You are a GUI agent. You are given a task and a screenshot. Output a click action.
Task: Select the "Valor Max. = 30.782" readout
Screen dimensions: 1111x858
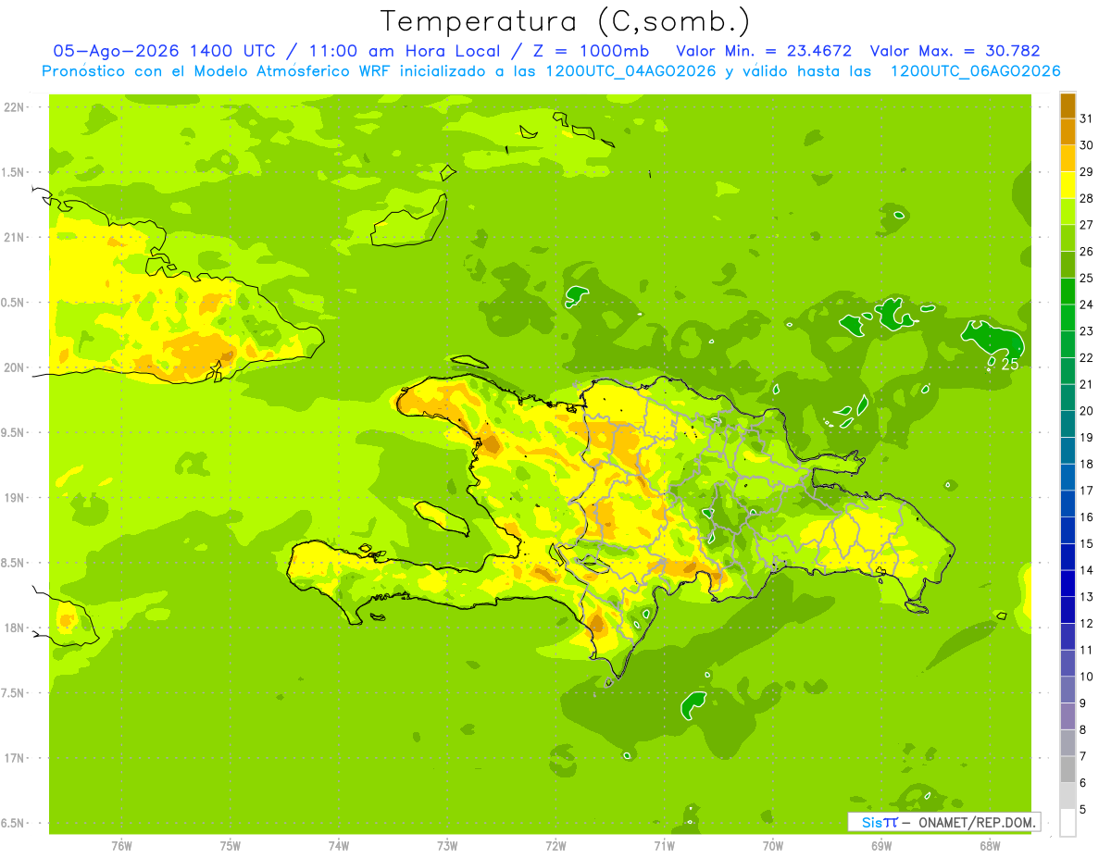(x=955, y=51)
